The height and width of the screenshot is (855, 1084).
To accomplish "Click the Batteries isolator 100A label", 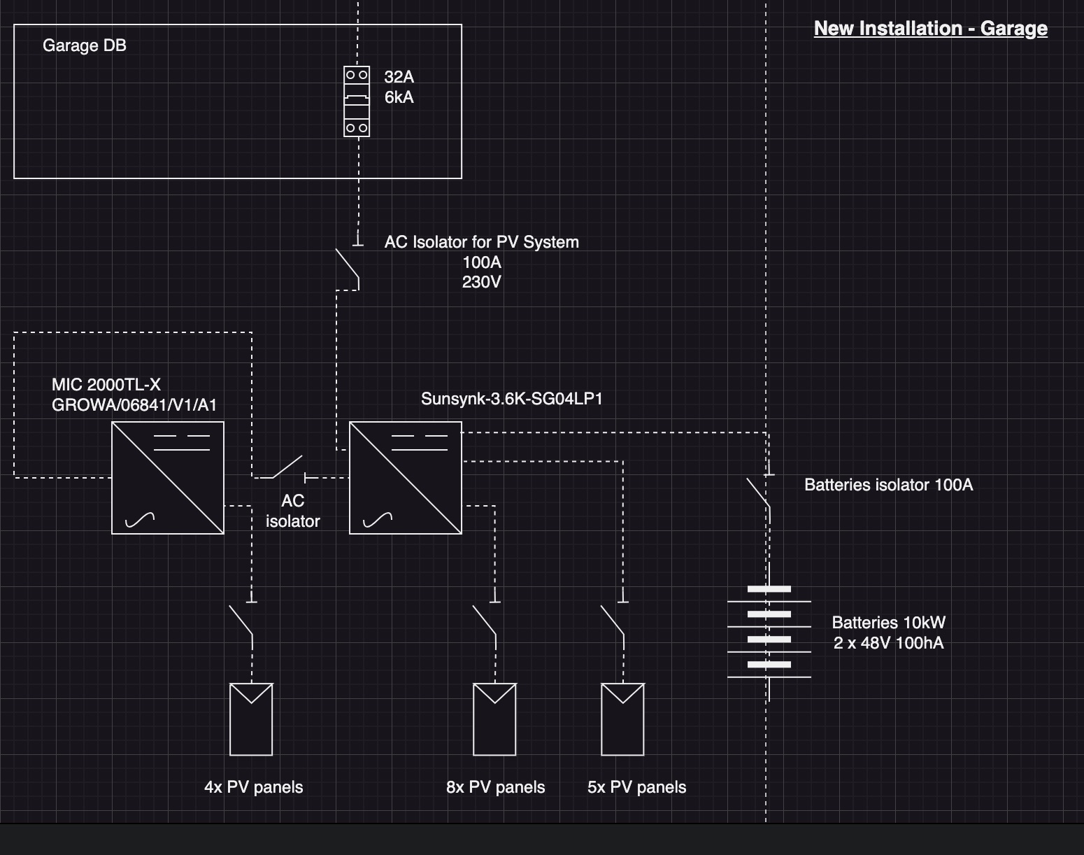I will pos(889,485).
